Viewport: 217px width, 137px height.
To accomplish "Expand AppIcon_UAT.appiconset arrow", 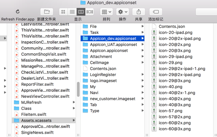I will [142, 45].
